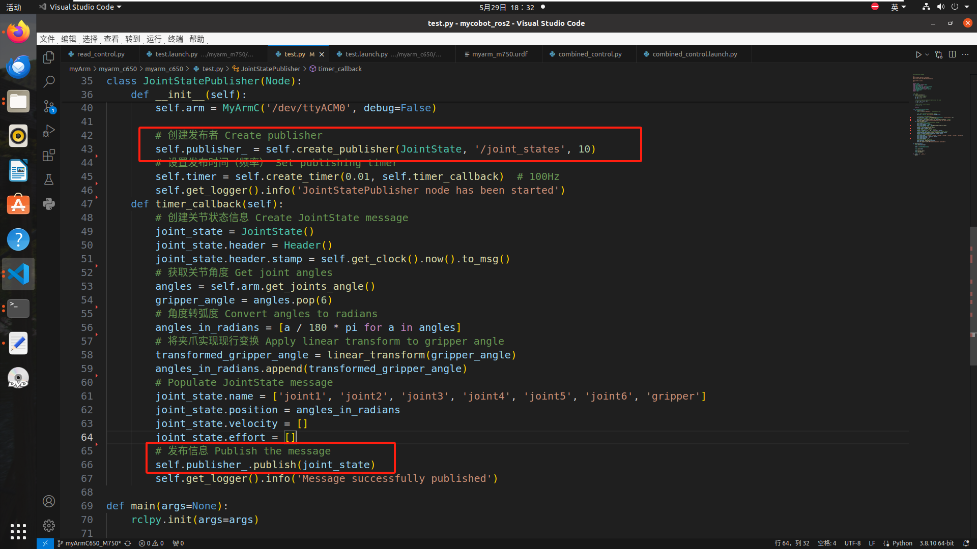Change the LF end of line sequence
Screen dimensions: 977x549
tap(872, 543)
